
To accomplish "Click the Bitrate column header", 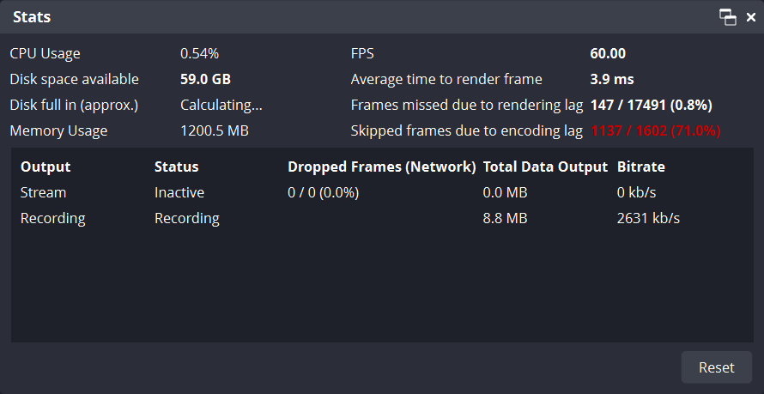I will (640, 167).
